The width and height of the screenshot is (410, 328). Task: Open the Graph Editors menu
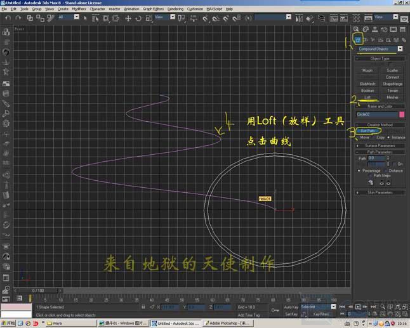[153, 9]
